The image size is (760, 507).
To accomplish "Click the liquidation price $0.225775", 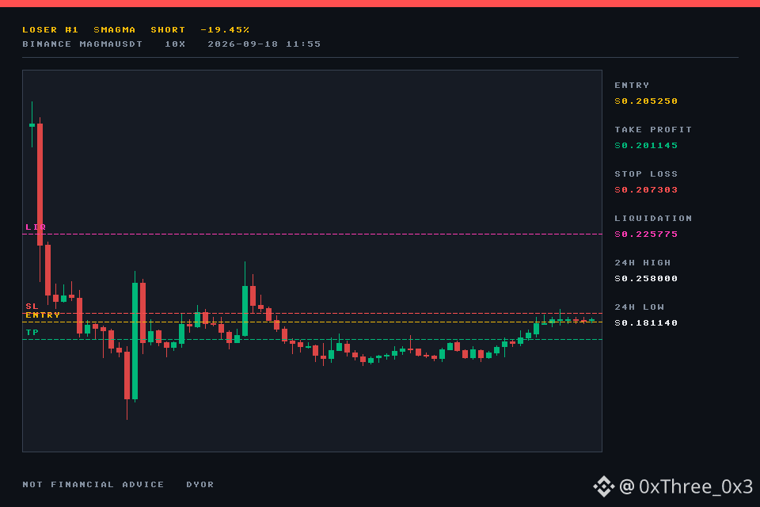I will click(646, 234).
